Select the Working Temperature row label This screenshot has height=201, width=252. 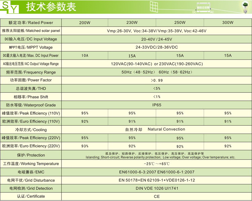[x=31, y=164]
